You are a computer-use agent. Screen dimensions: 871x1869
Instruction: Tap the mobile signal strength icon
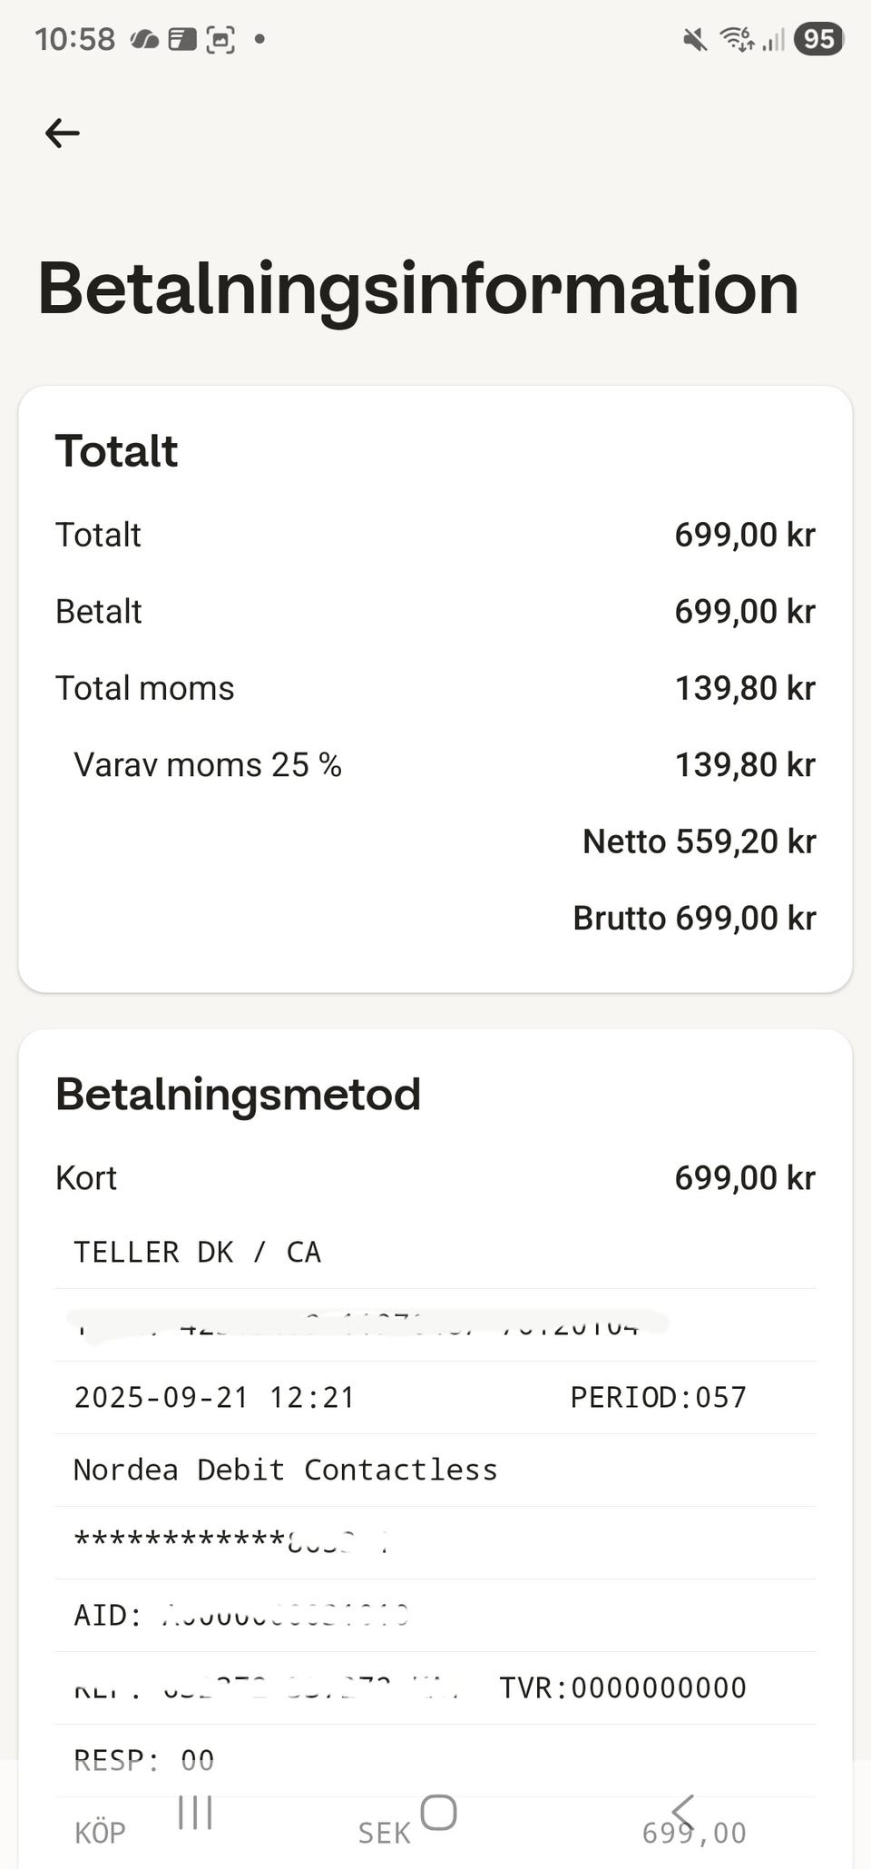click(773, 39)
